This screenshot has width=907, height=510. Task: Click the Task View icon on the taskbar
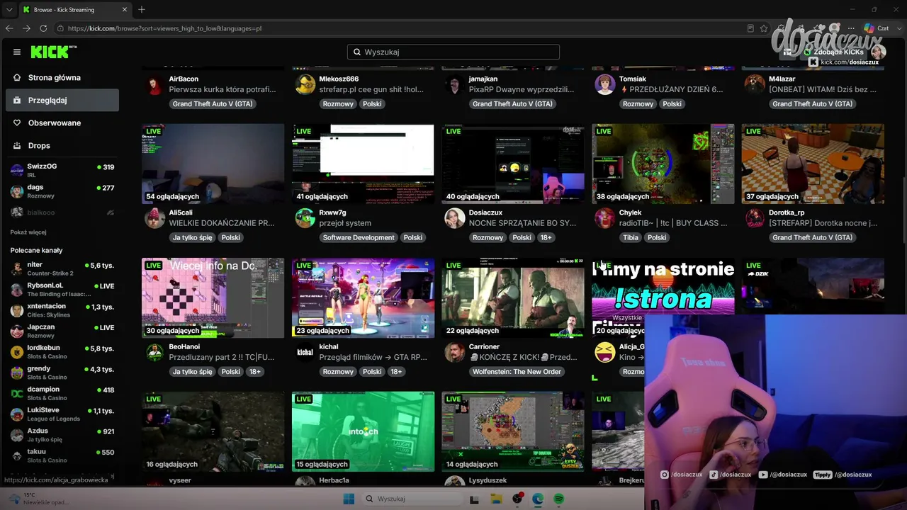pyautogui.click(x=474, y=499)
